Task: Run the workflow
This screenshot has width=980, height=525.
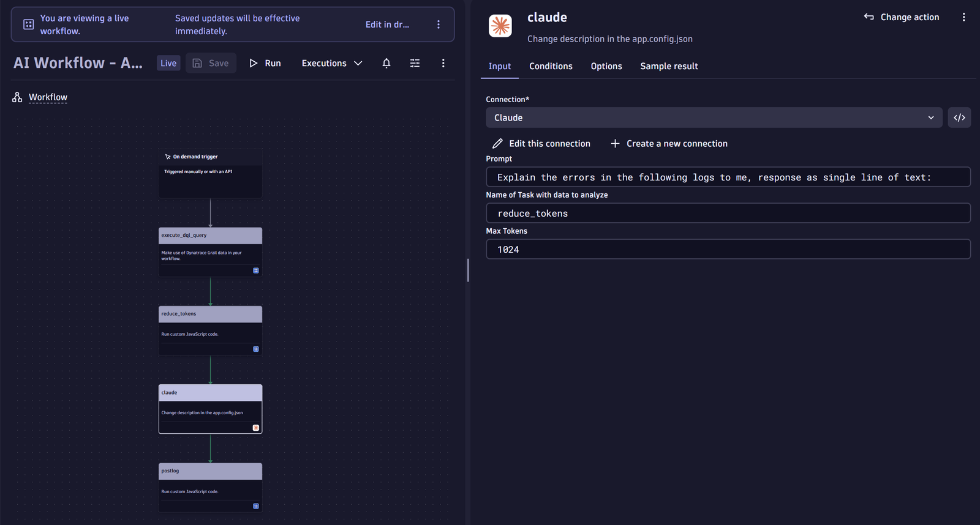Action: tap(265, 63)
